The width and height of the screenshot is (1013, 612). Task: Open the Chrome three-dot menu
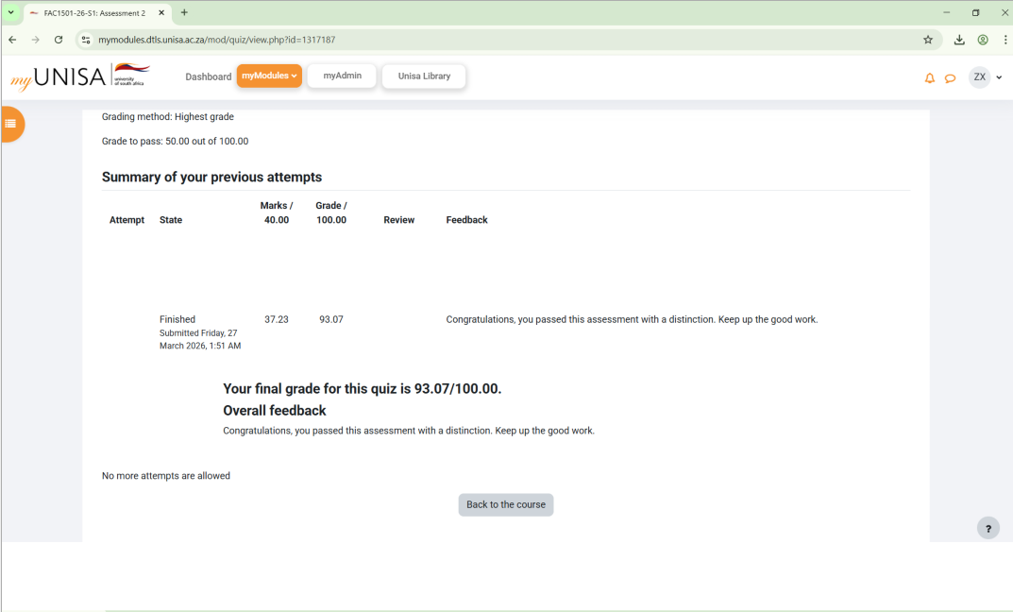pos(1005,40)
